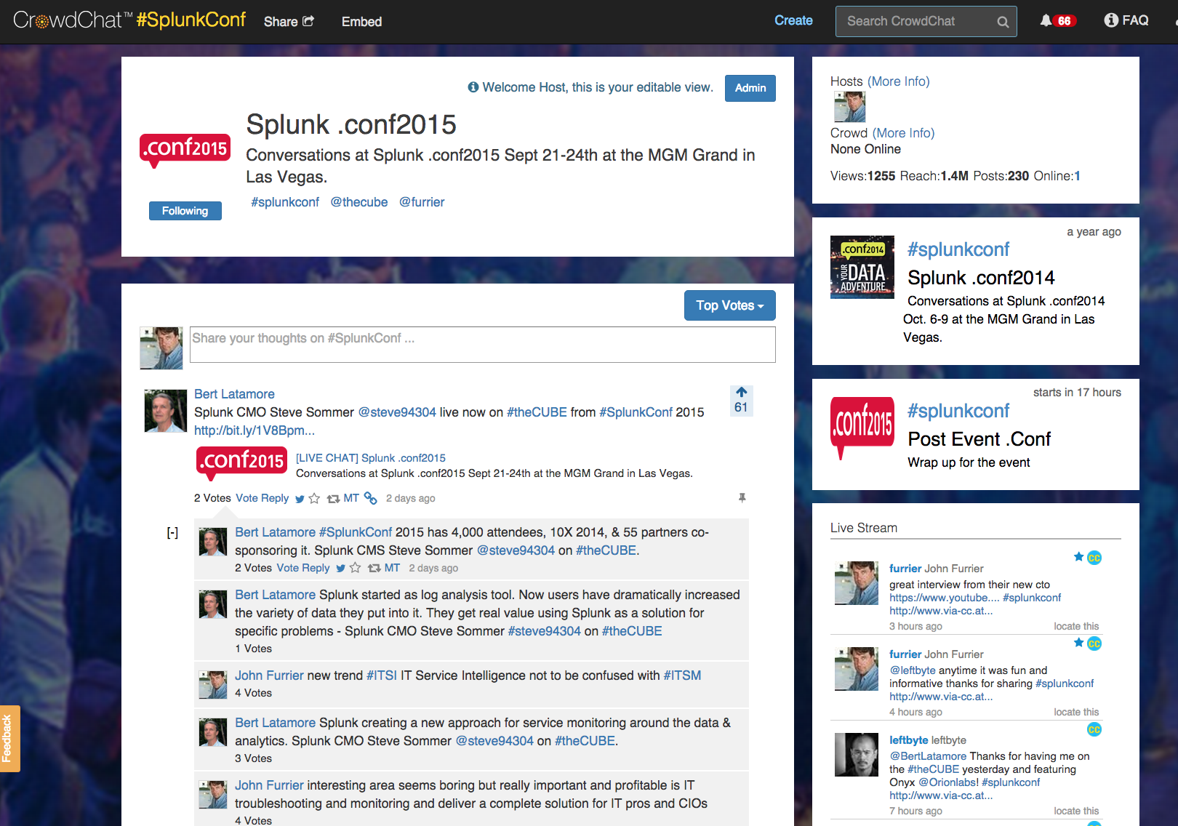This screenshot has width=1178, height=826.
Task: Click the 'Post Event .Conf' chat title
Action: (979, 439)
